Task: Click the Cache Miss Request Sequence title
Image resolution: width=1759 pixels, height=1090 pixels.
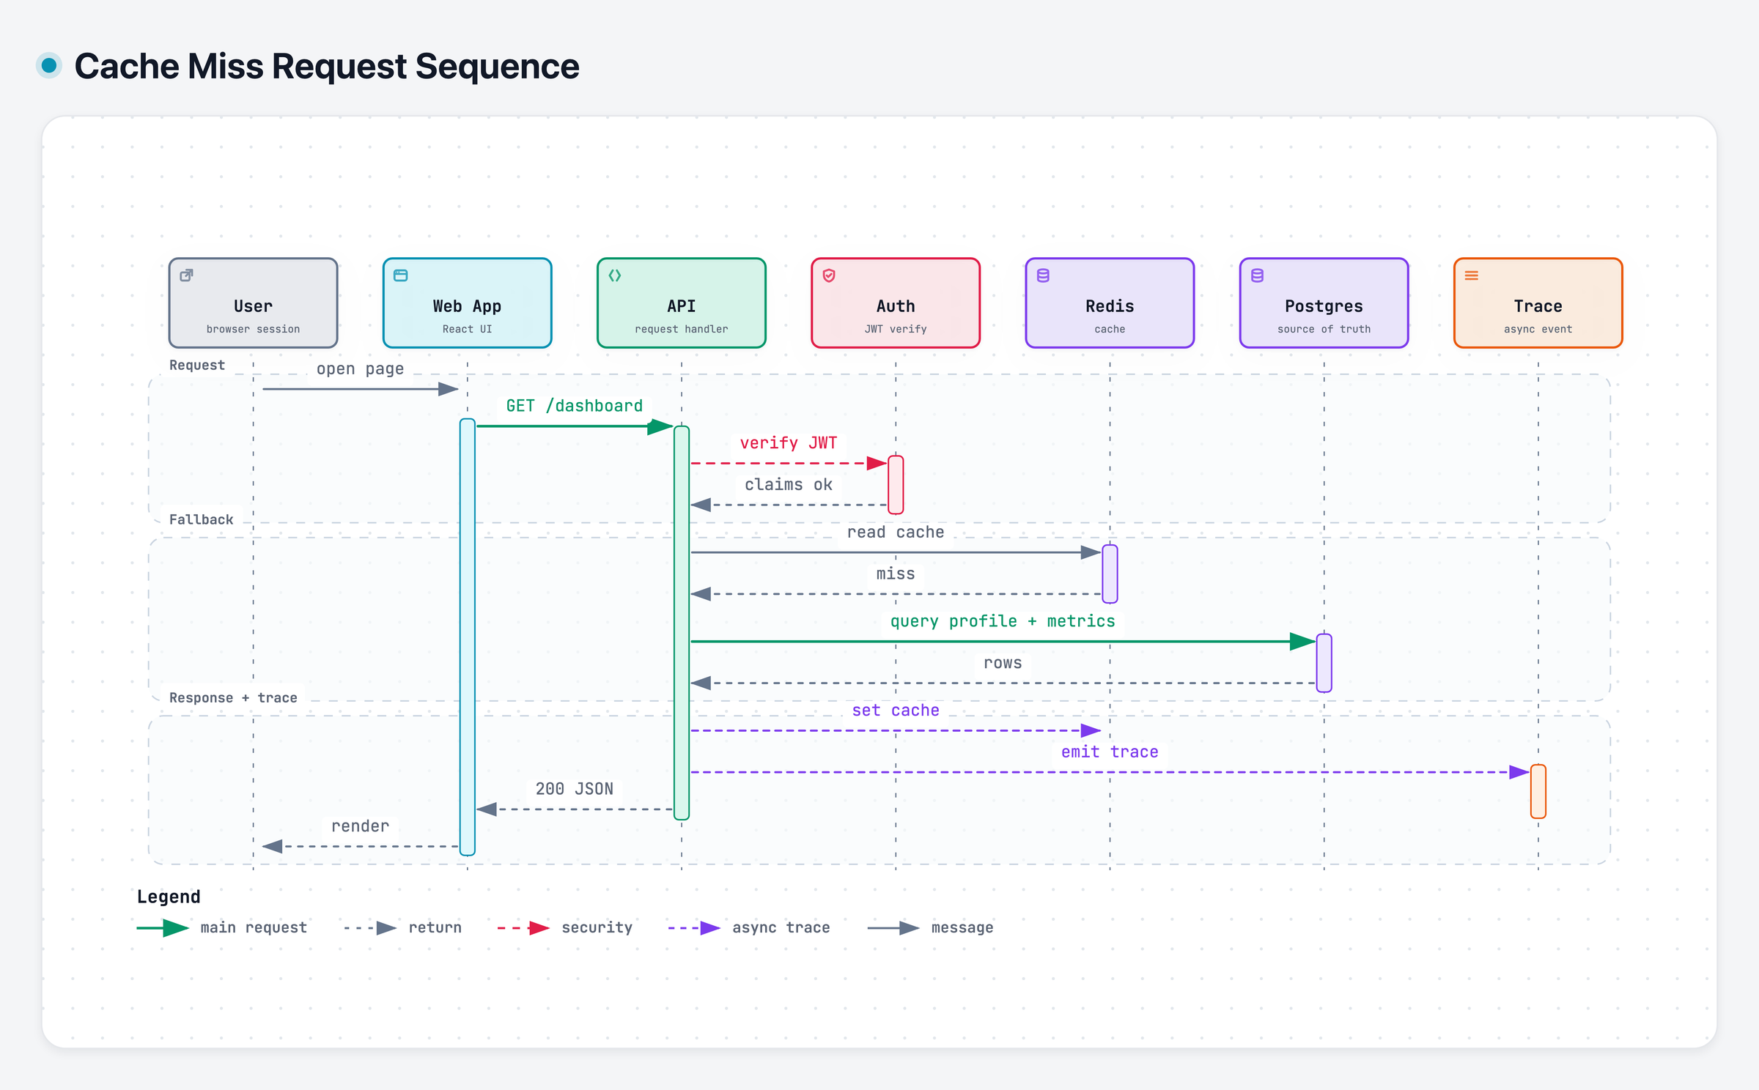Action: (x=327, y=66)
